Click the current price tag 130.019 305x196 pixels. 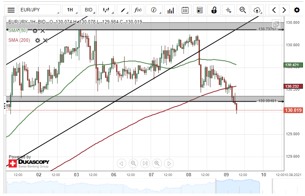tap(293, 110)
